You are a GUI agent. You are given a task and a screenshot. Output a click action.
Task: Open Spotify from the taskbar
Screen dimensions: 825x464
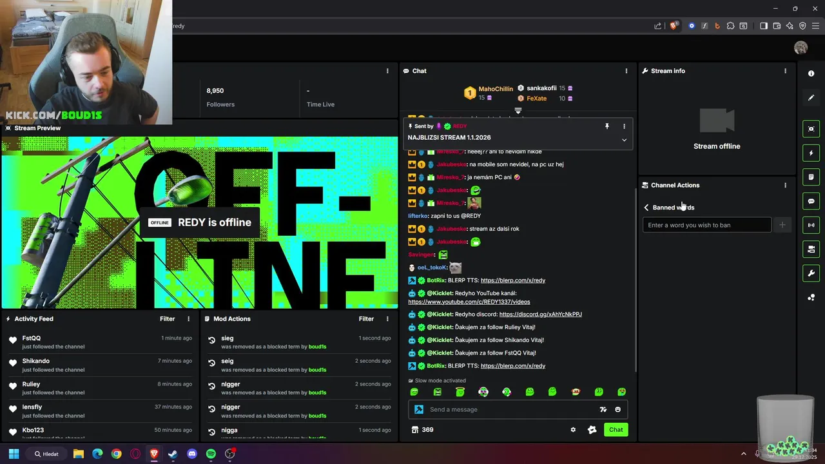pyautogui.click(x=211, y=454)
